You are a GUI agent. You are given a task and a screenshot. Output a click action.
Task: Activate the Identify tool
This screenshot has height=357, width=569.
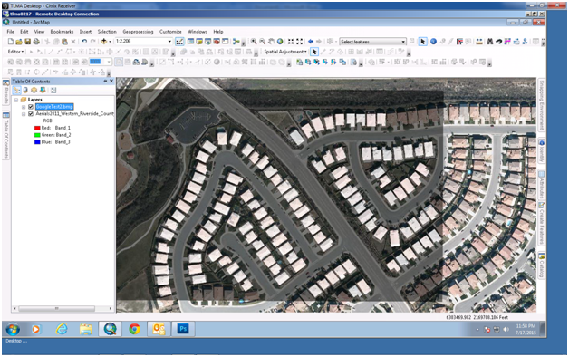click(433, 42)
